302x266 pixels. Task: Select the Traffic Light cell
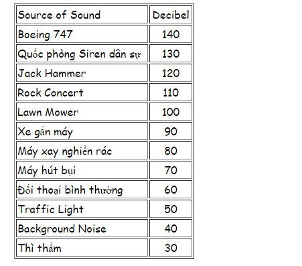click(82, 209)
